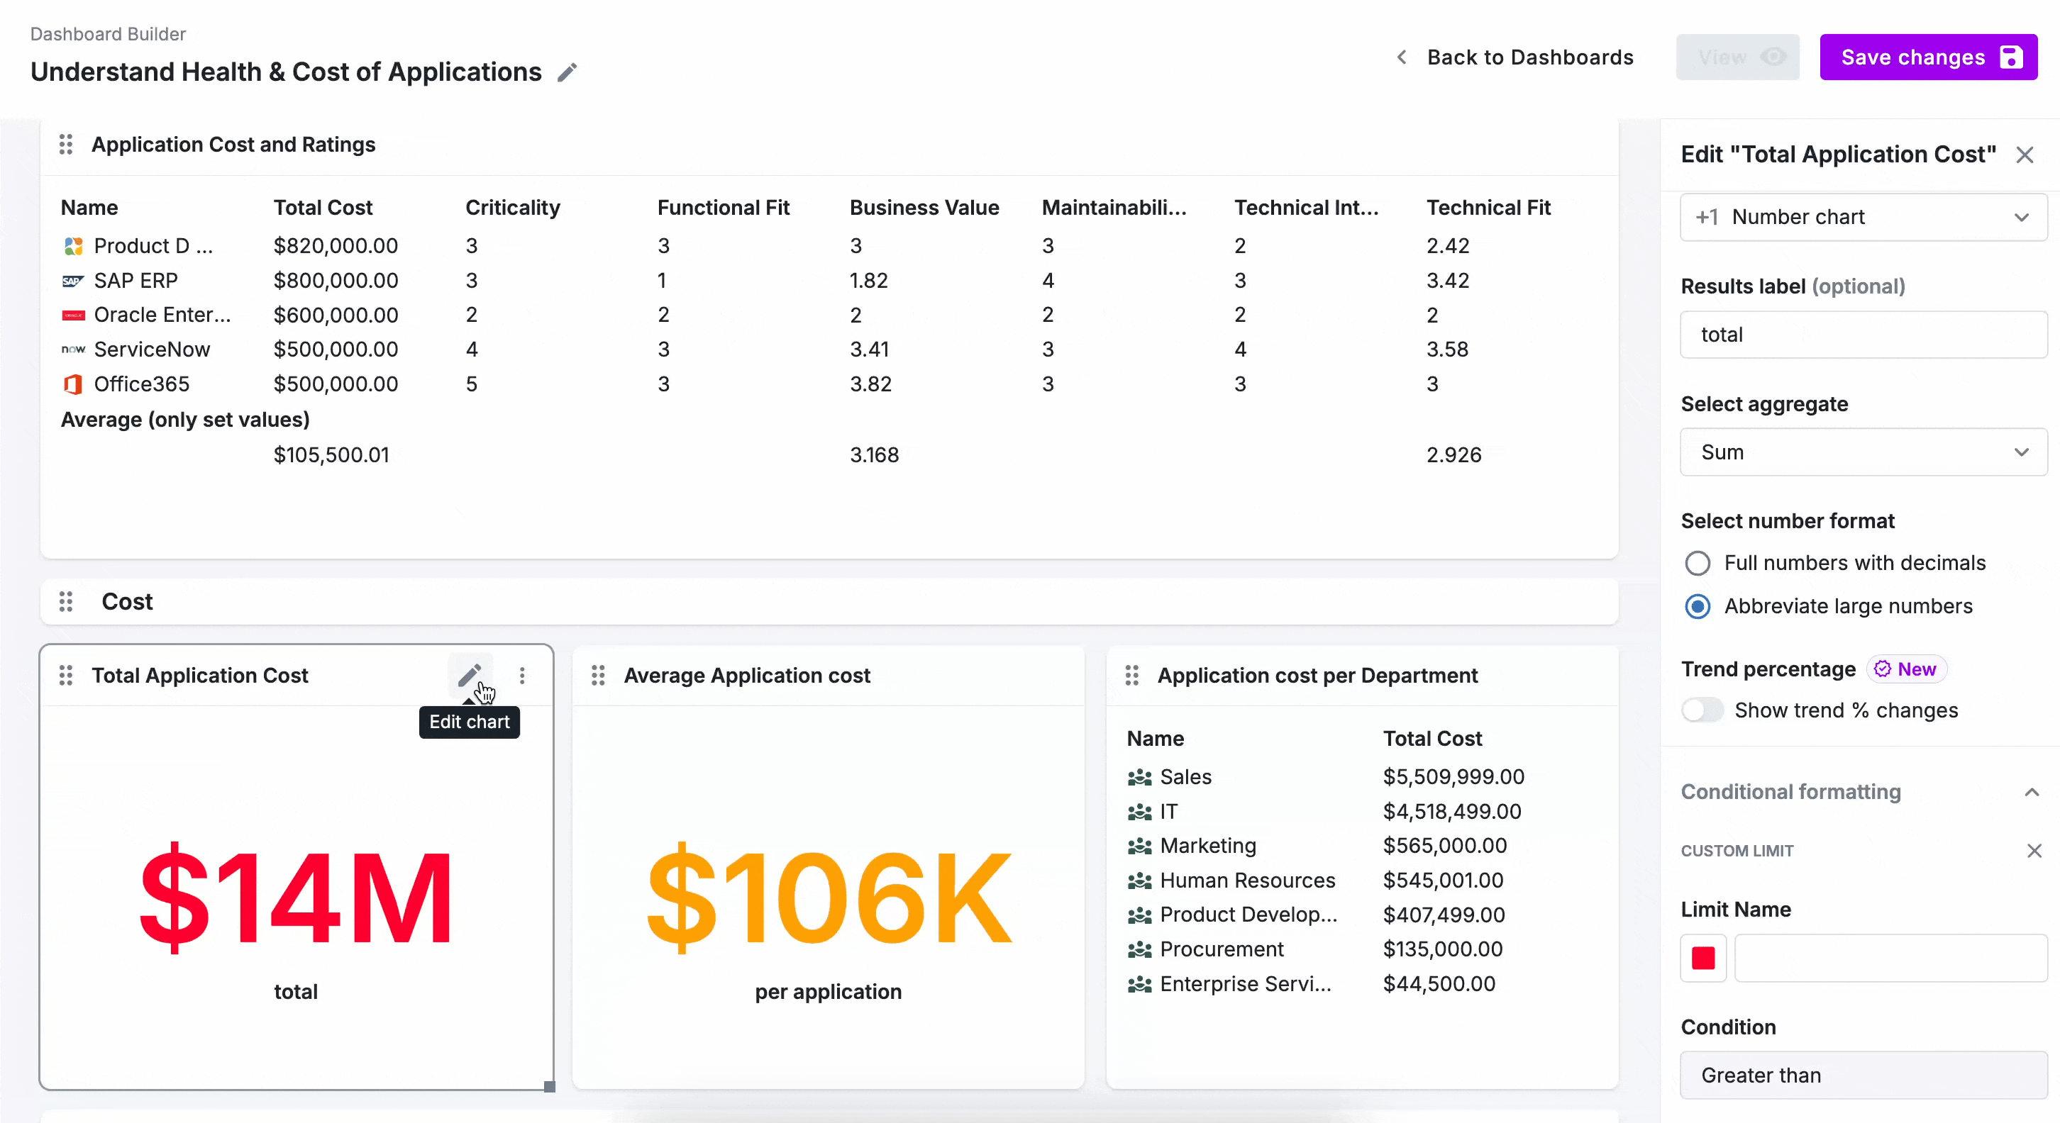
Task: Click the Product D application logo icon
Action: tap(73, 246)
